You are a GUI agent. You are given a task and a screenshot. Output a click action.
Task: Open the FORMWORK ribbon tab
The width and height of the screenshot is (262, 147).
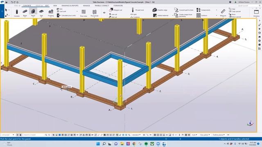tap(118, 6)
